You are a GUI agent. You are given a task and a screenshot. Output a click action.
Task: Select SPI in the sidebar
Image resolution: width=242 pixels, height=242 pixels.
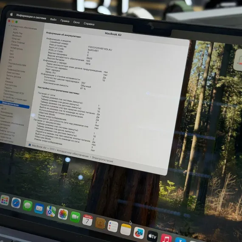(10, 60)
